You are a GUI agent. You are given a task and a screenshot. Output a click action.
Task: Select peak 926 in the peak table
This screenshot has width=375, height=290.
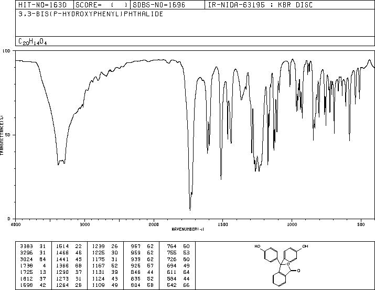pos(136,265)
